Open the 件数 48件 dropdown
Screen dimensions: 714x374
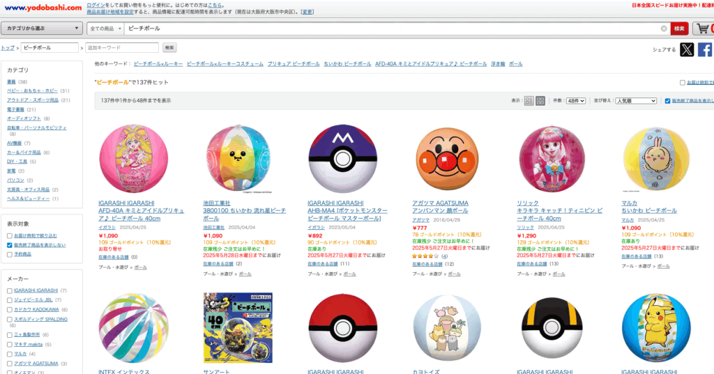575,101
